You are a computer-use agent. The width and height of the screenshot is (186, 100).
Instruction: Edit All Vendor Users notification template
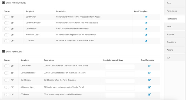146,35
